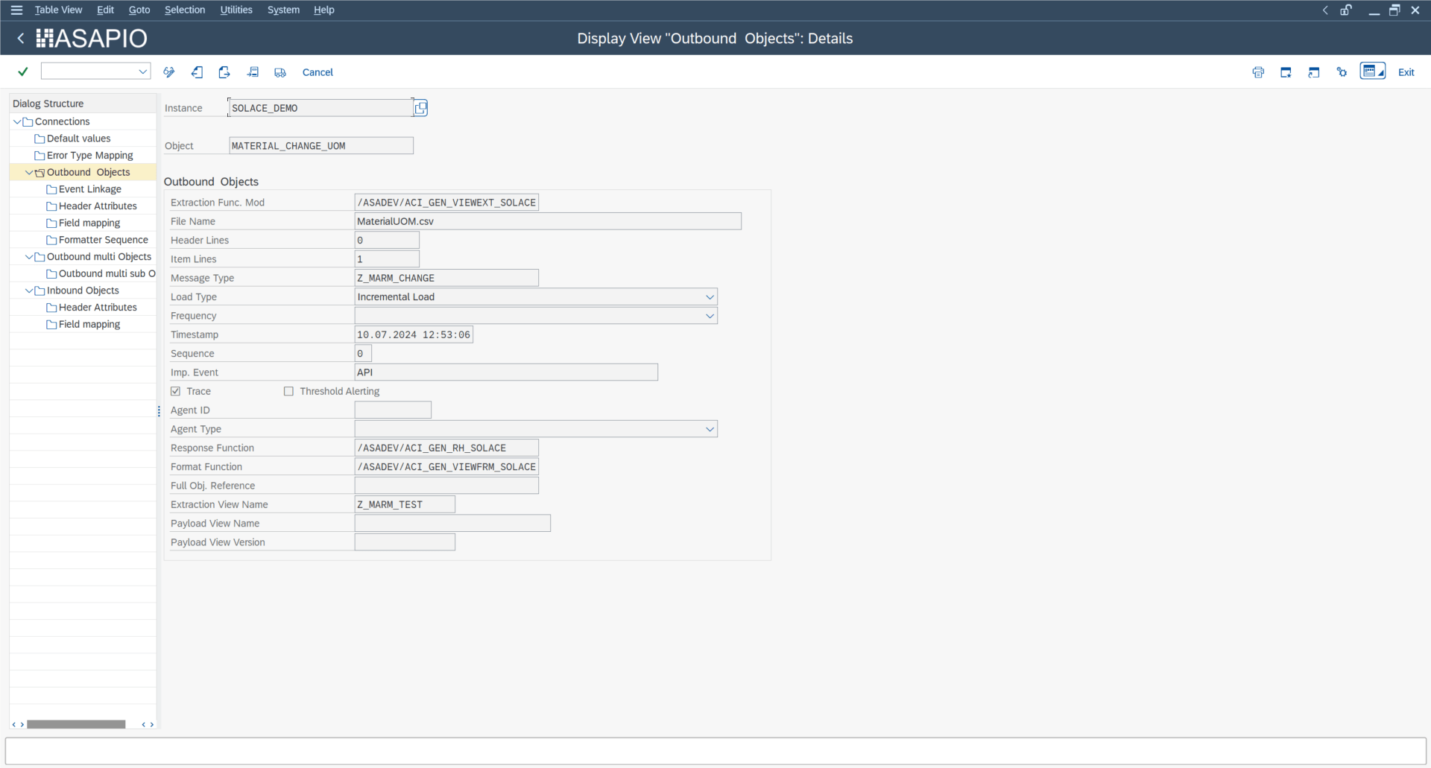This screenshot has height=768, width=1431.
Task: Open the hamburger menu icon
Action: tap(16, 10)
